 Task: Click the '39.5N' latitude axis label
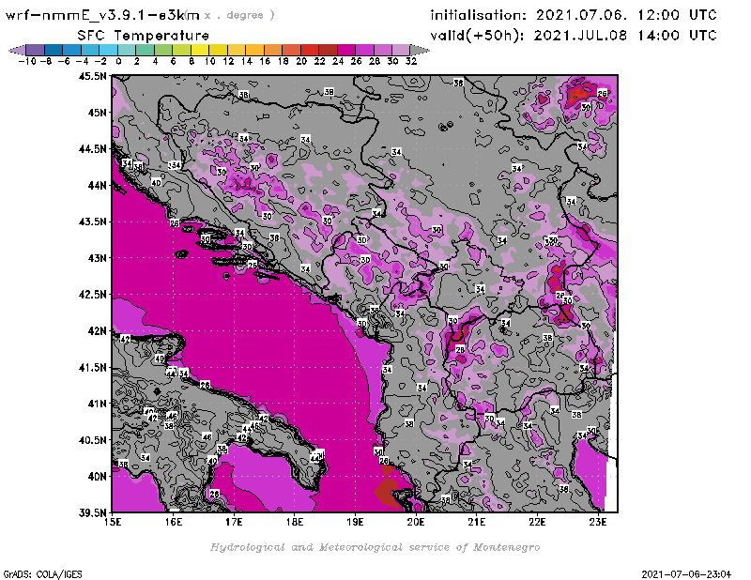(93, 513)
